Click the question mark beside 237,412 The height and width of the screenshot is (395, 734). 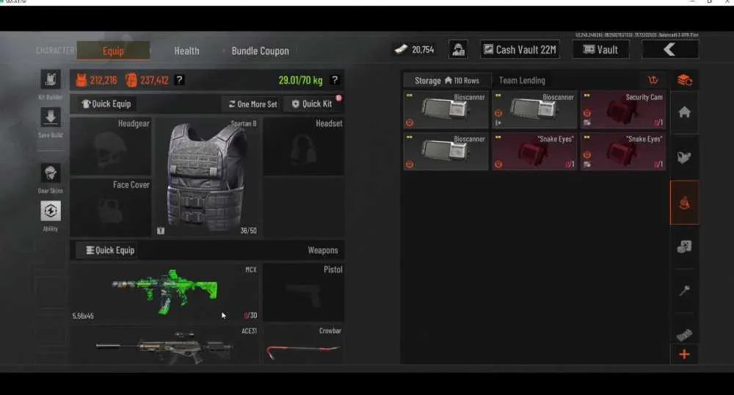179,80
